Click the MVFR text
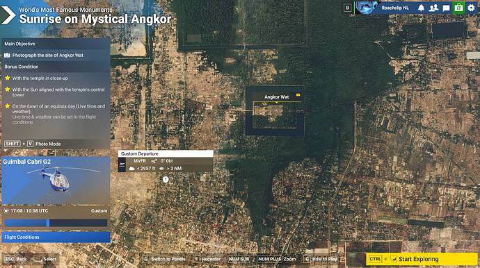 pos(140,161)
